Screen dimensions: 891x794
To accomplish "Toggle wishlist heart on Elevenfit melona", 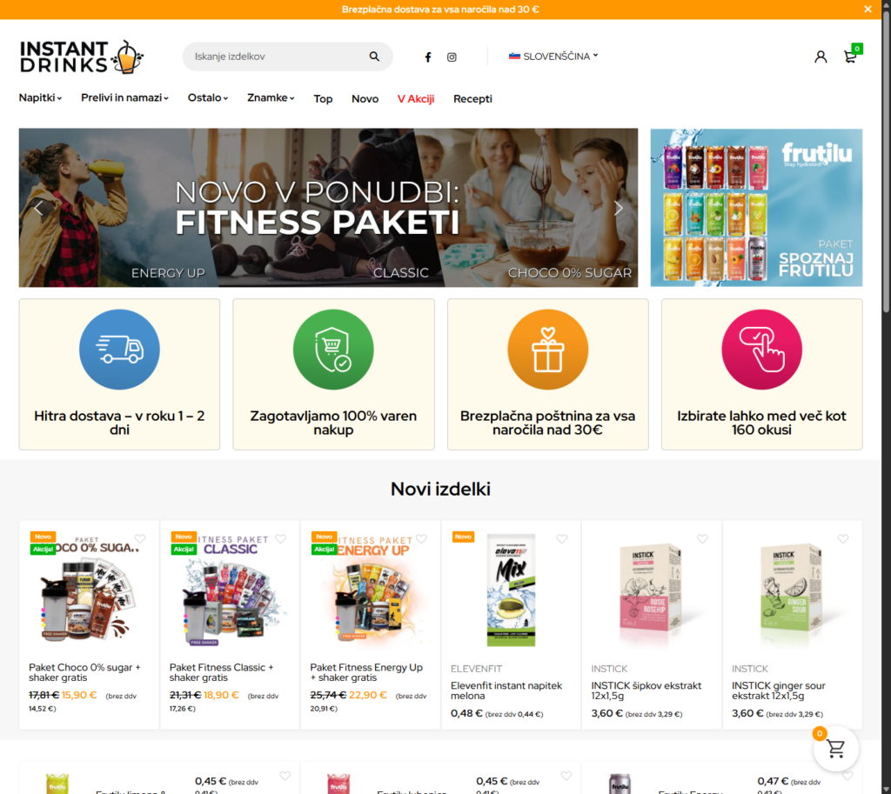I will (x=561, y=538).
